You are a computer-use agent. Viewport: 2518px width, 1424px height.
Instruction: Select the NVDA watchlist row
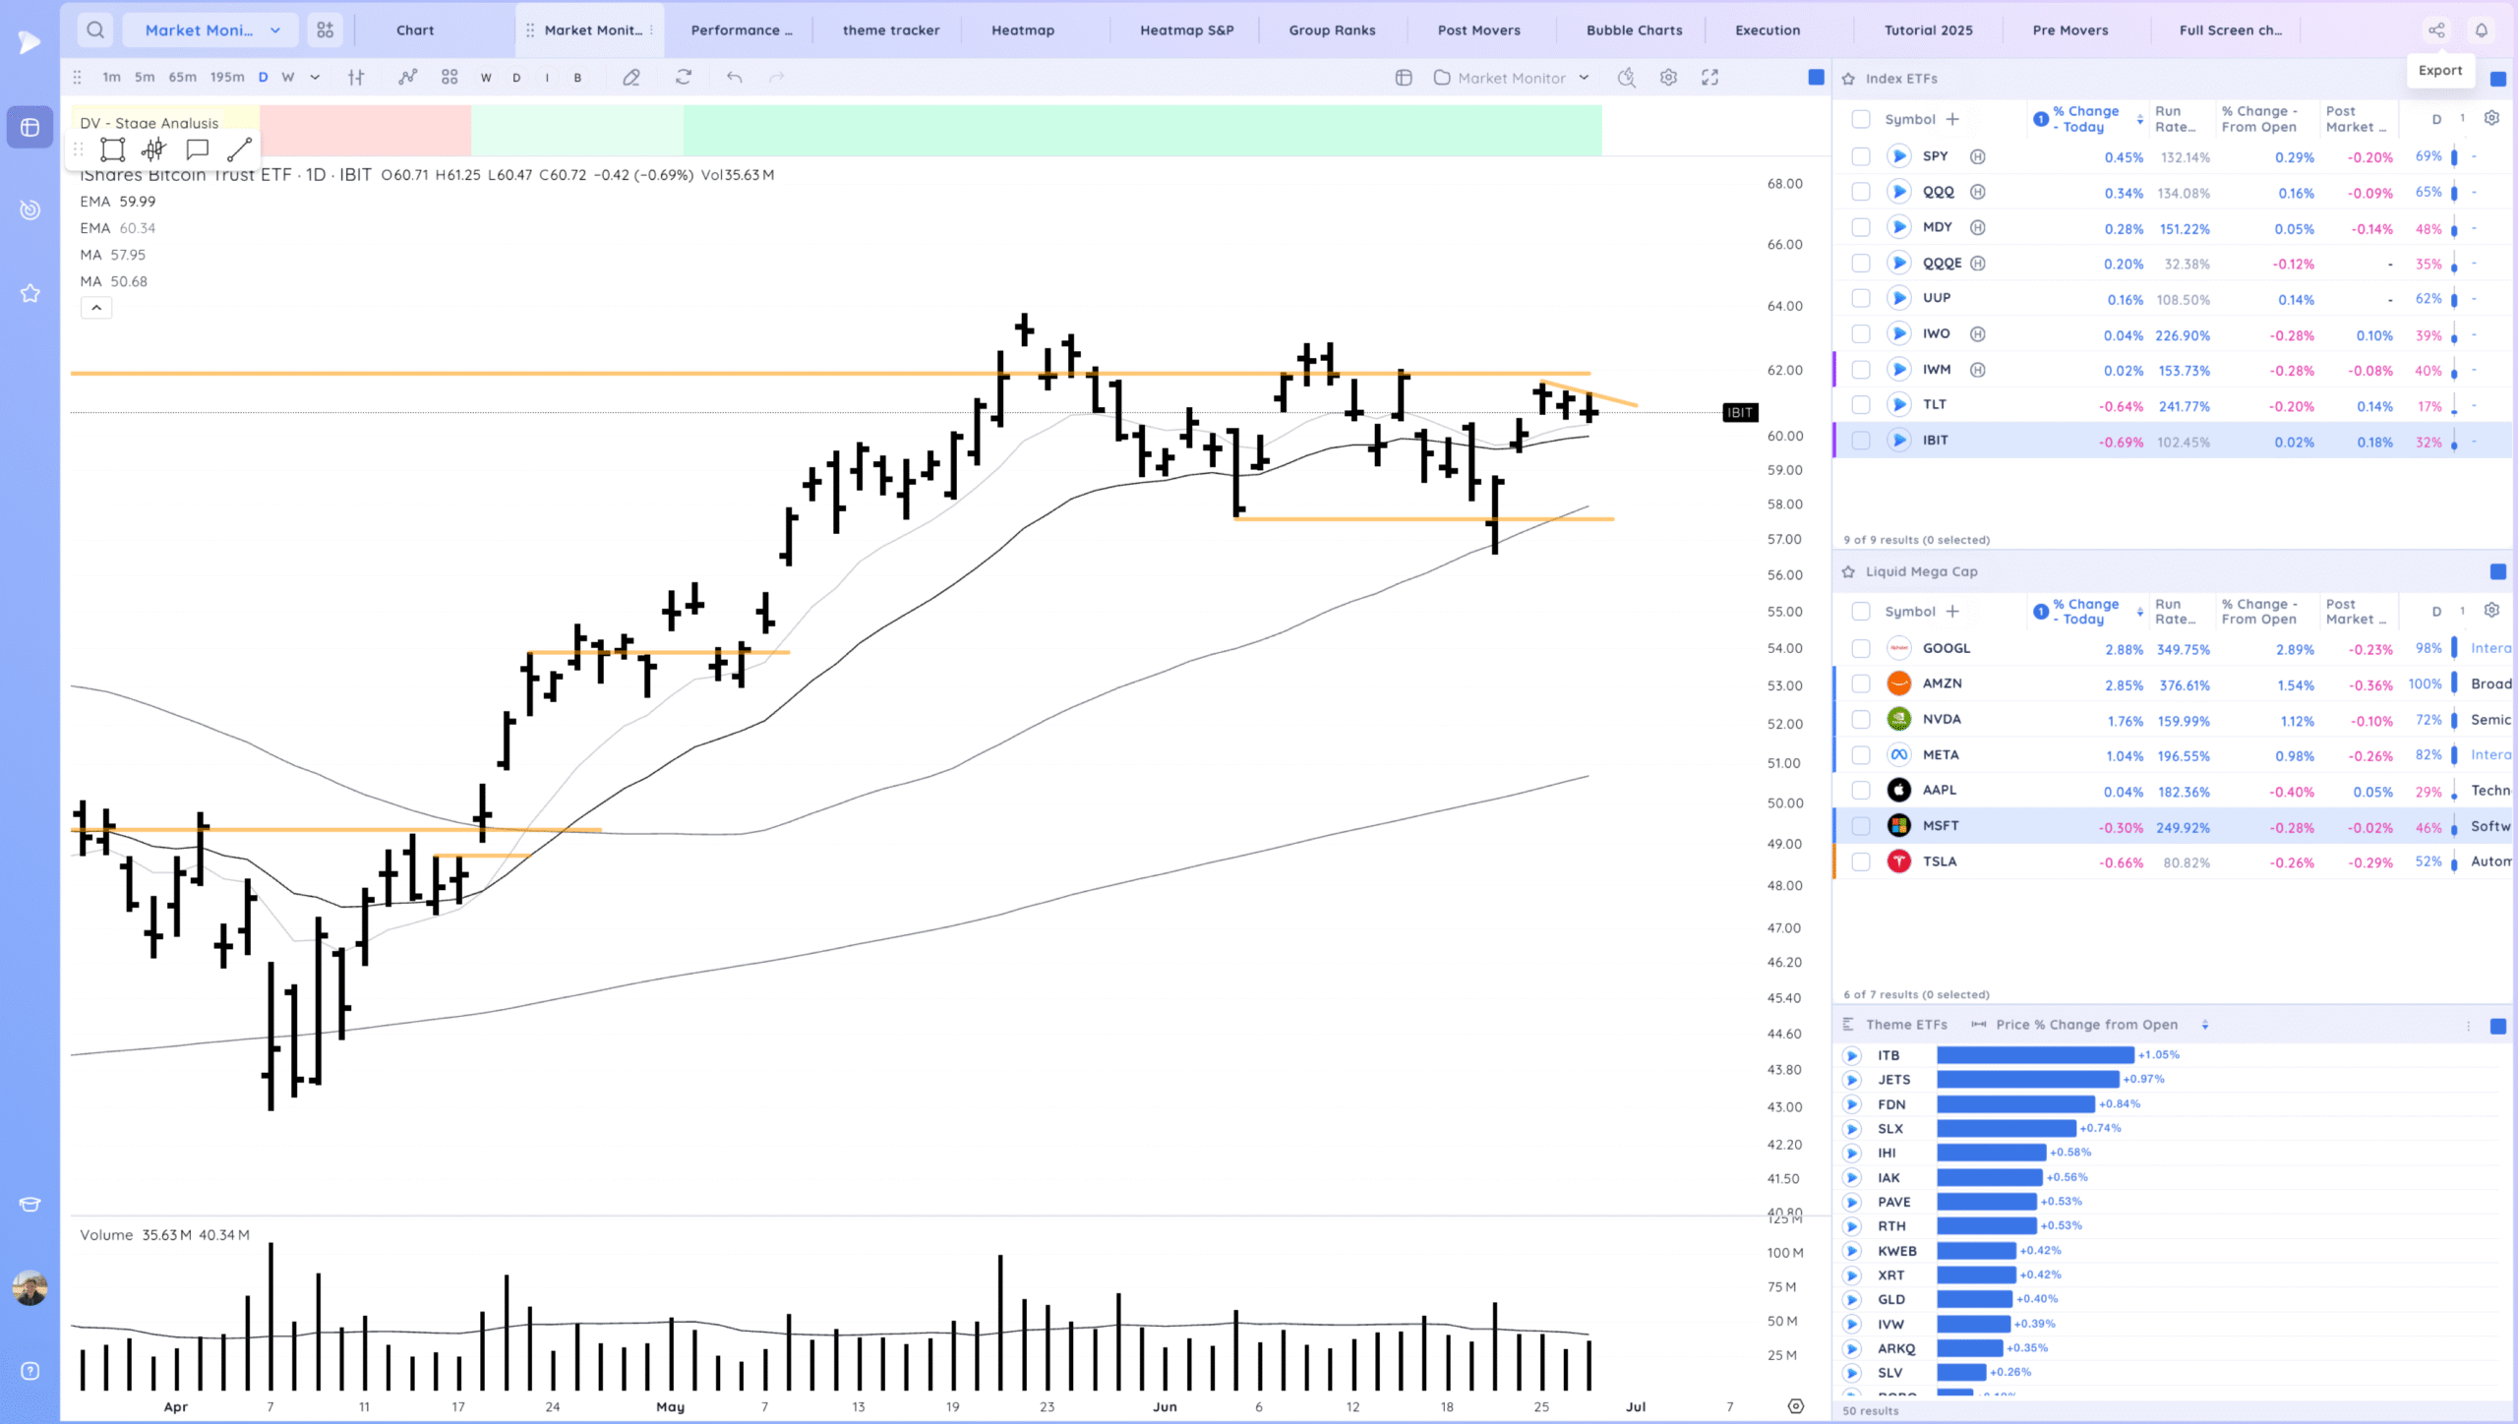click(1942, 720)
